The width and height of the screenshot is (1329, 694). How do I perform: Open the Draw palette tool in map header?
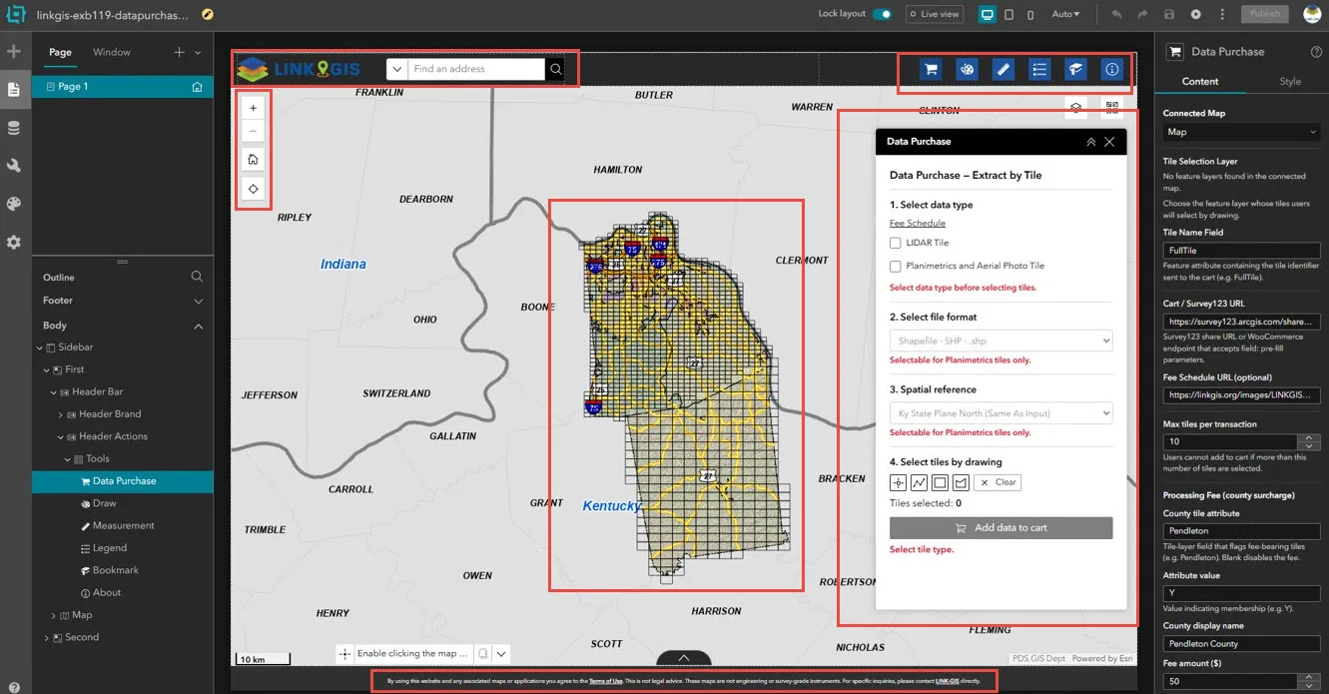[x=967, y=69]
